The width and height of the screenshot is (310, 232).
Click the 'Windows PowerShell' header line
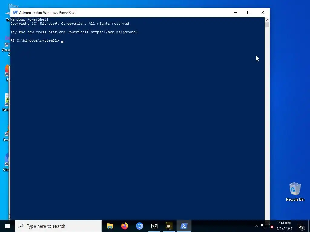click(x=29, y=19)
